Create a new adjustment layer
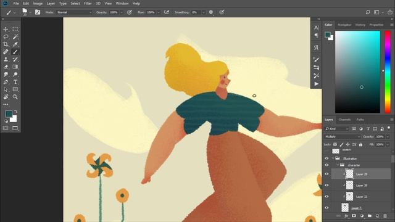395x222 pixels. coord(362,216)
